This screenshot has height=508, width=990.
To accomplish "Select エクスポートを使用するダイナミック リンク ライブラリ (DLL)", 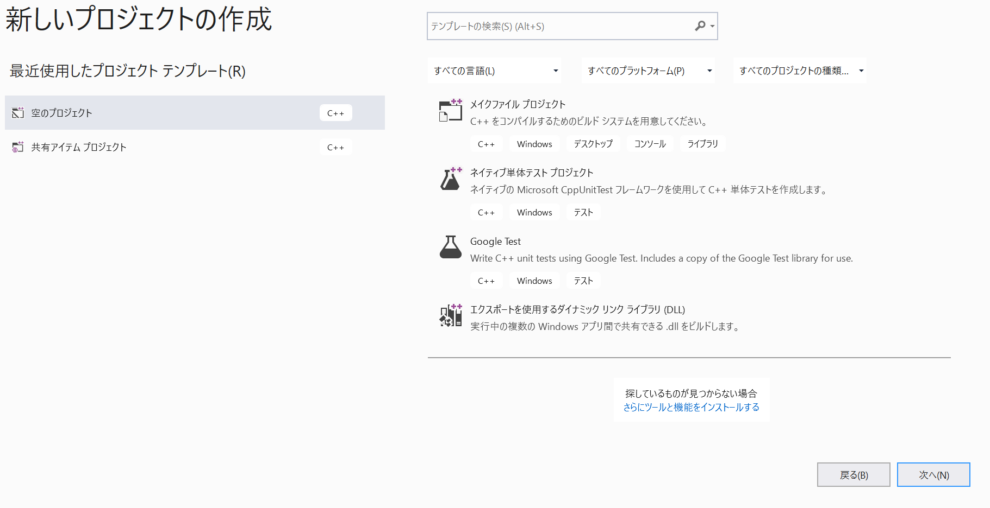I will (x=577, y=309).
